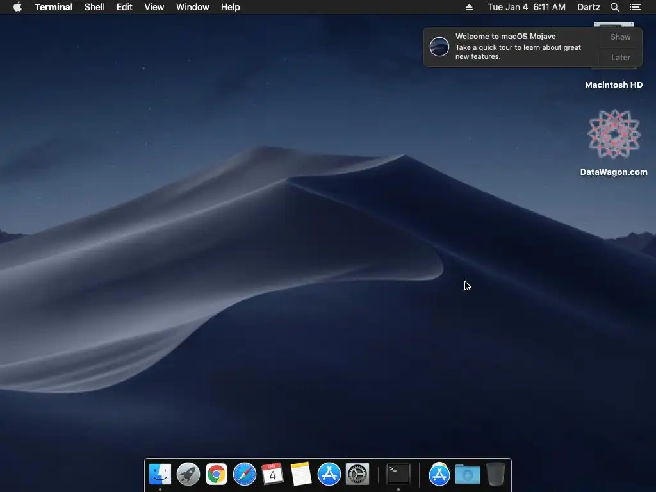Viewport: 656px width, 492px height.
Task: Click the Mojave notification round icon
Action: (x=439, y=46)
